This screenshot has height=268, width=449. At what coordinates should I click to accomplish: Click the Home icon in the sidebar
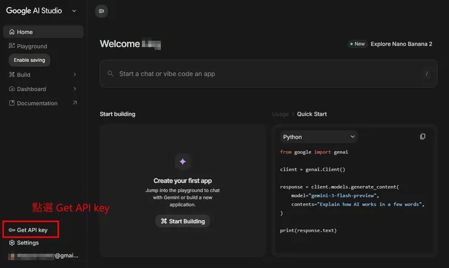12,32
